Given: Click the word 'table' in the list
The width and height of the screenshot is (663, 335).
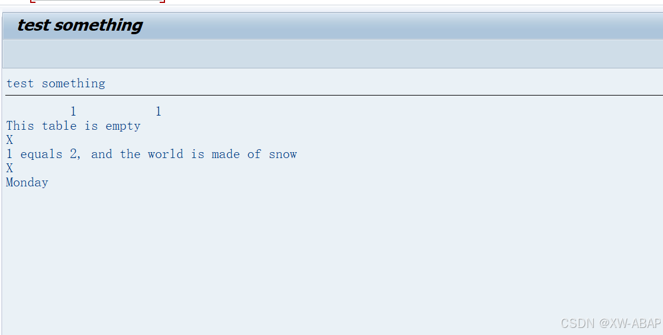Looking at the screenshot, I should coord(59,126).
